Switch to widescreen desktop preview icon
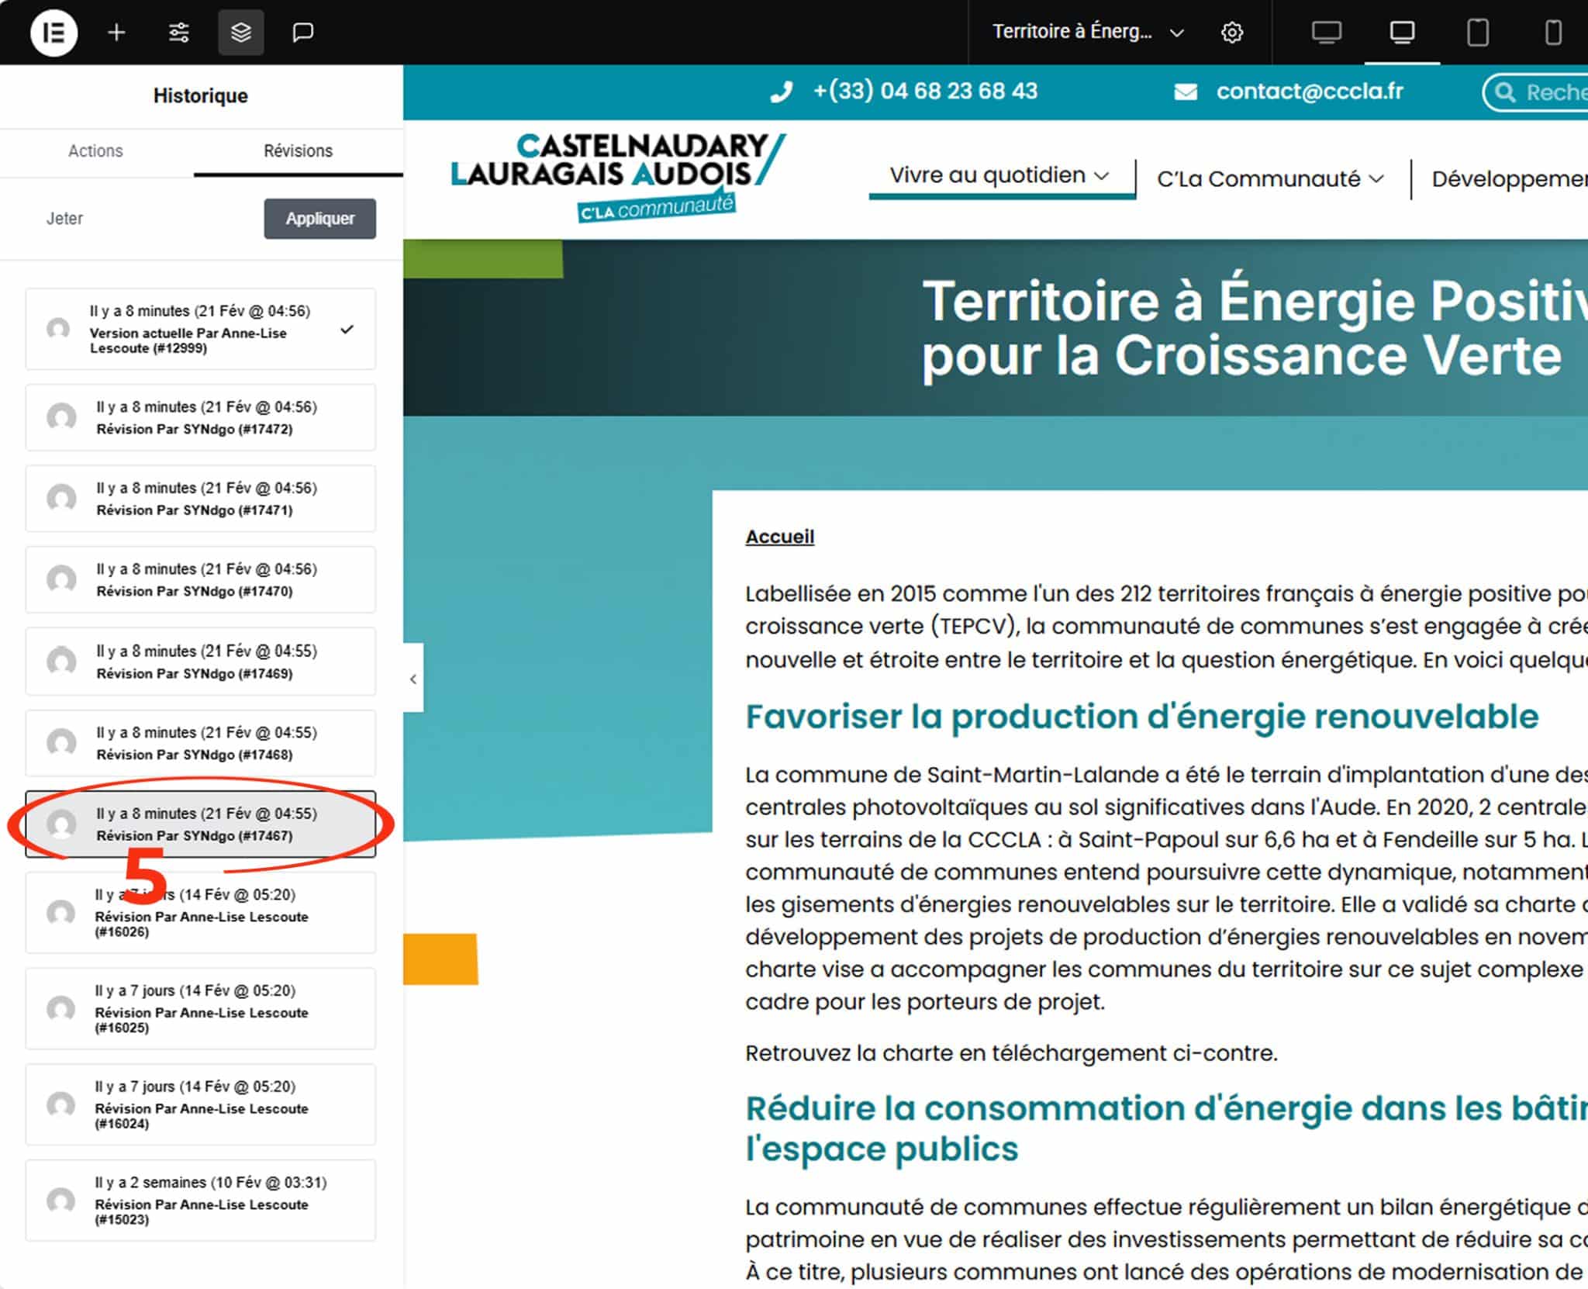Image resolution: width=1588 pixels, height=1289 pixels. coord(1326,33)
